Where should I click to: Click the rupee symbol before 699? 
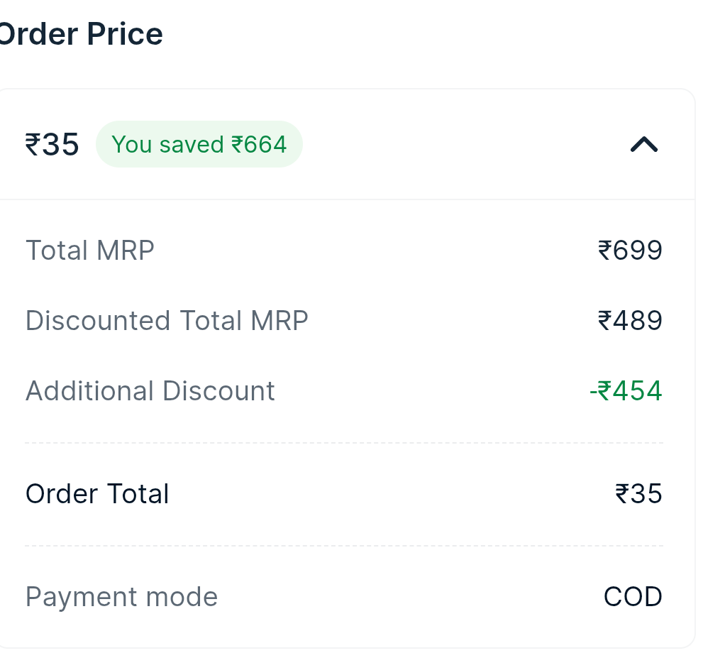[605, 251]
